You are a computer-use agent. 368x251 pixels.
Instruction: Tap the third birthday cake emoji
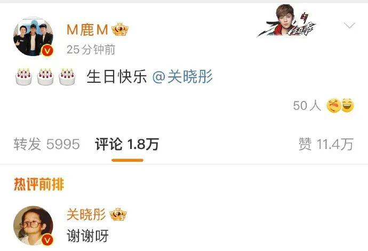click(x=67, y=76)
